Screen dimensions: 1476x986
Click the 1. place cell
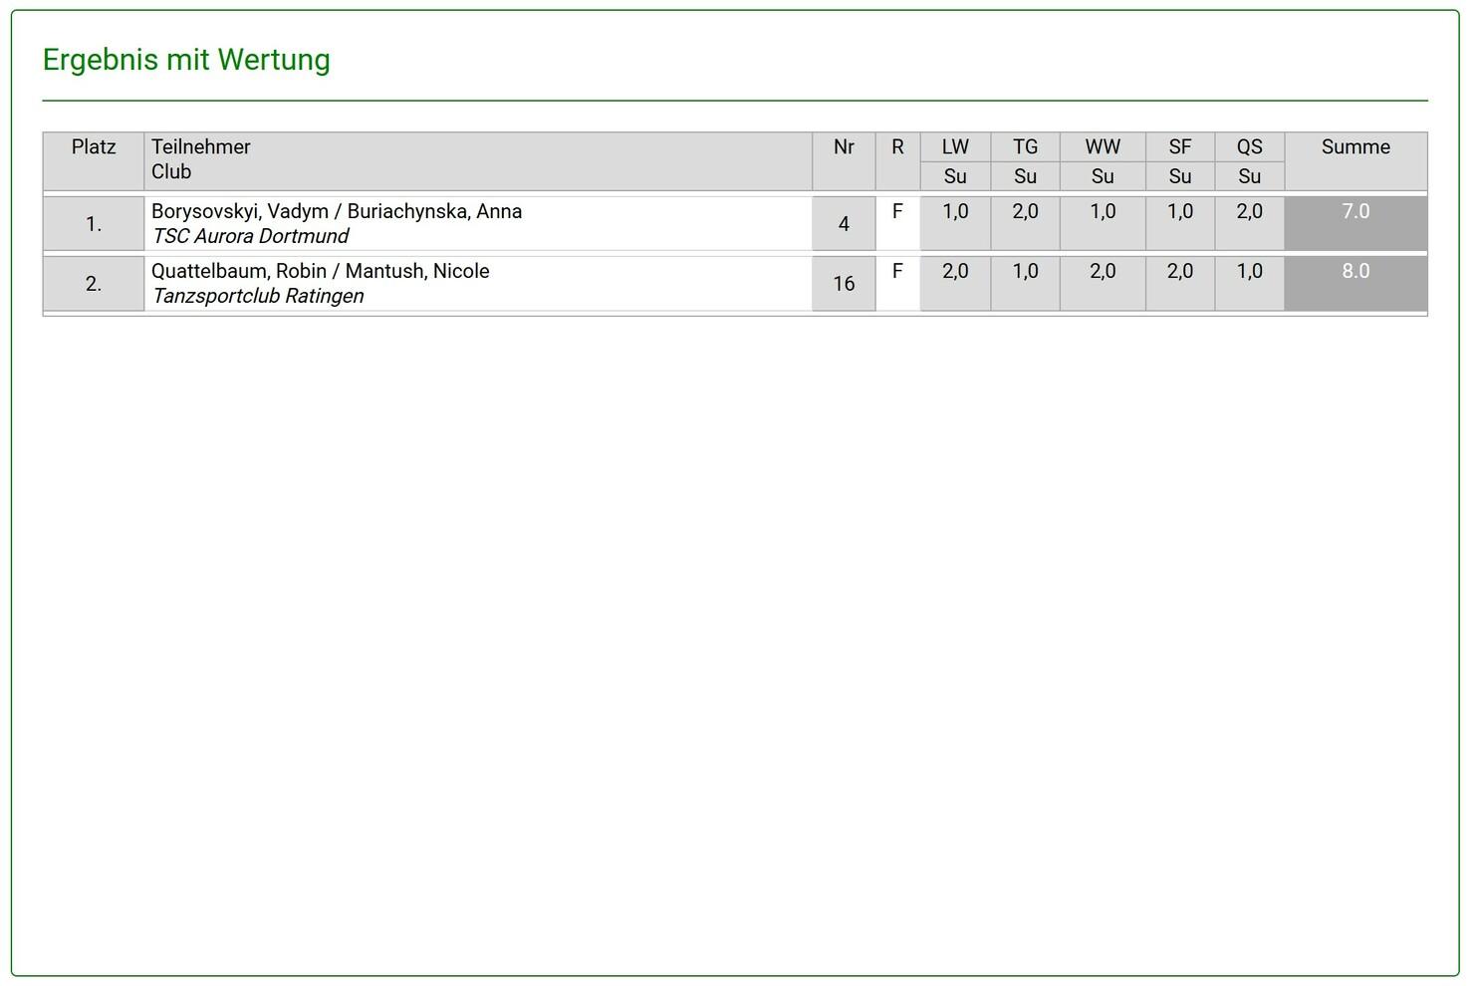click(94, 224)
